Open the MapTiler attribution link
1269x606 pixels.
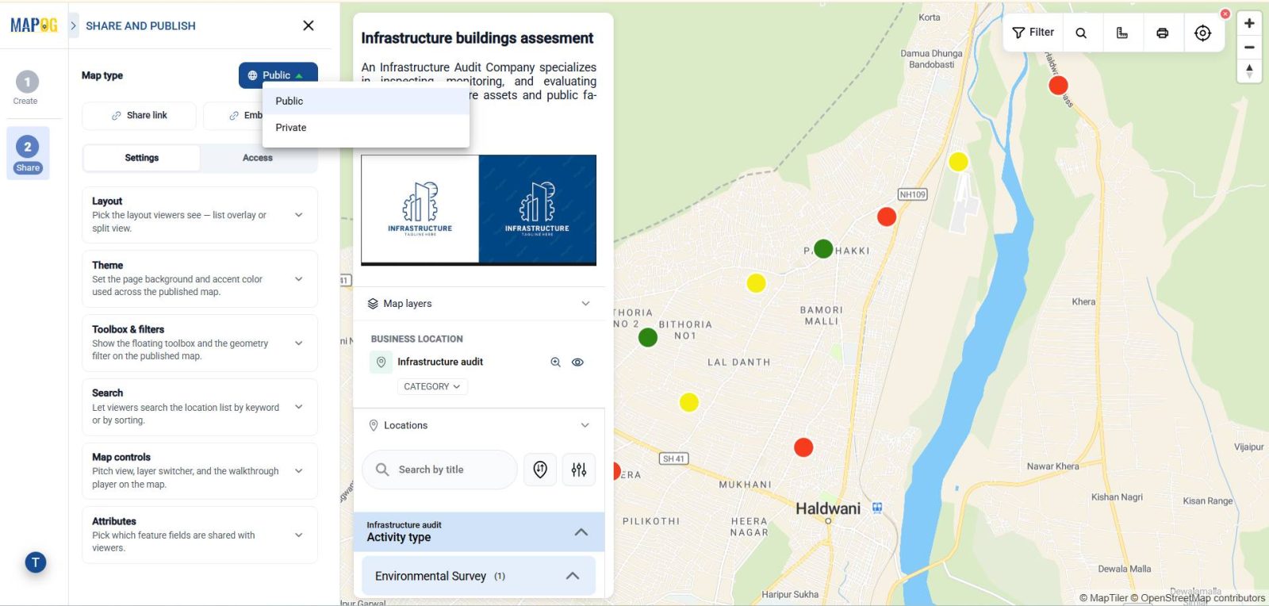click(1103, 598)
